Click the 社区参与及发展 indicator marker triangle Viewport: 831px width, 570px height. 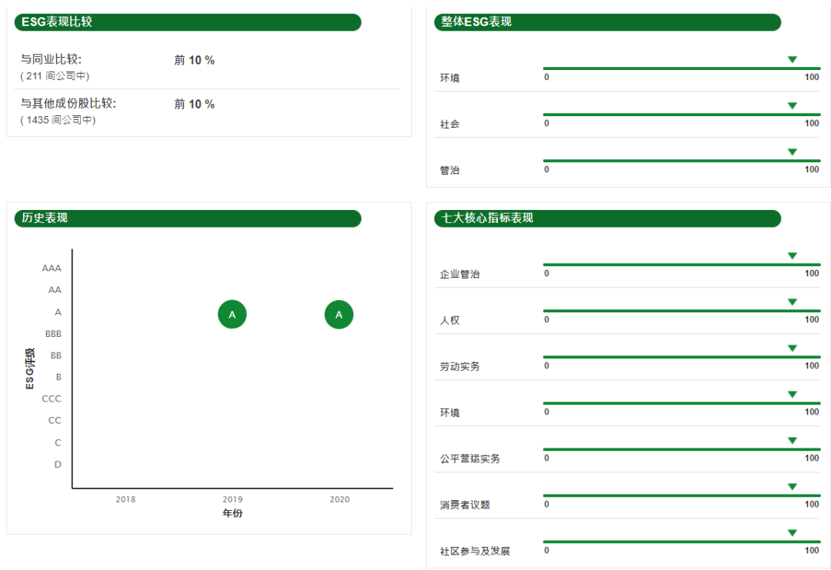point(791,532)
